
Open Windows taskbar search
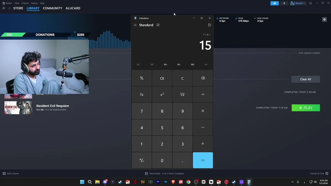tap(90, 182)
